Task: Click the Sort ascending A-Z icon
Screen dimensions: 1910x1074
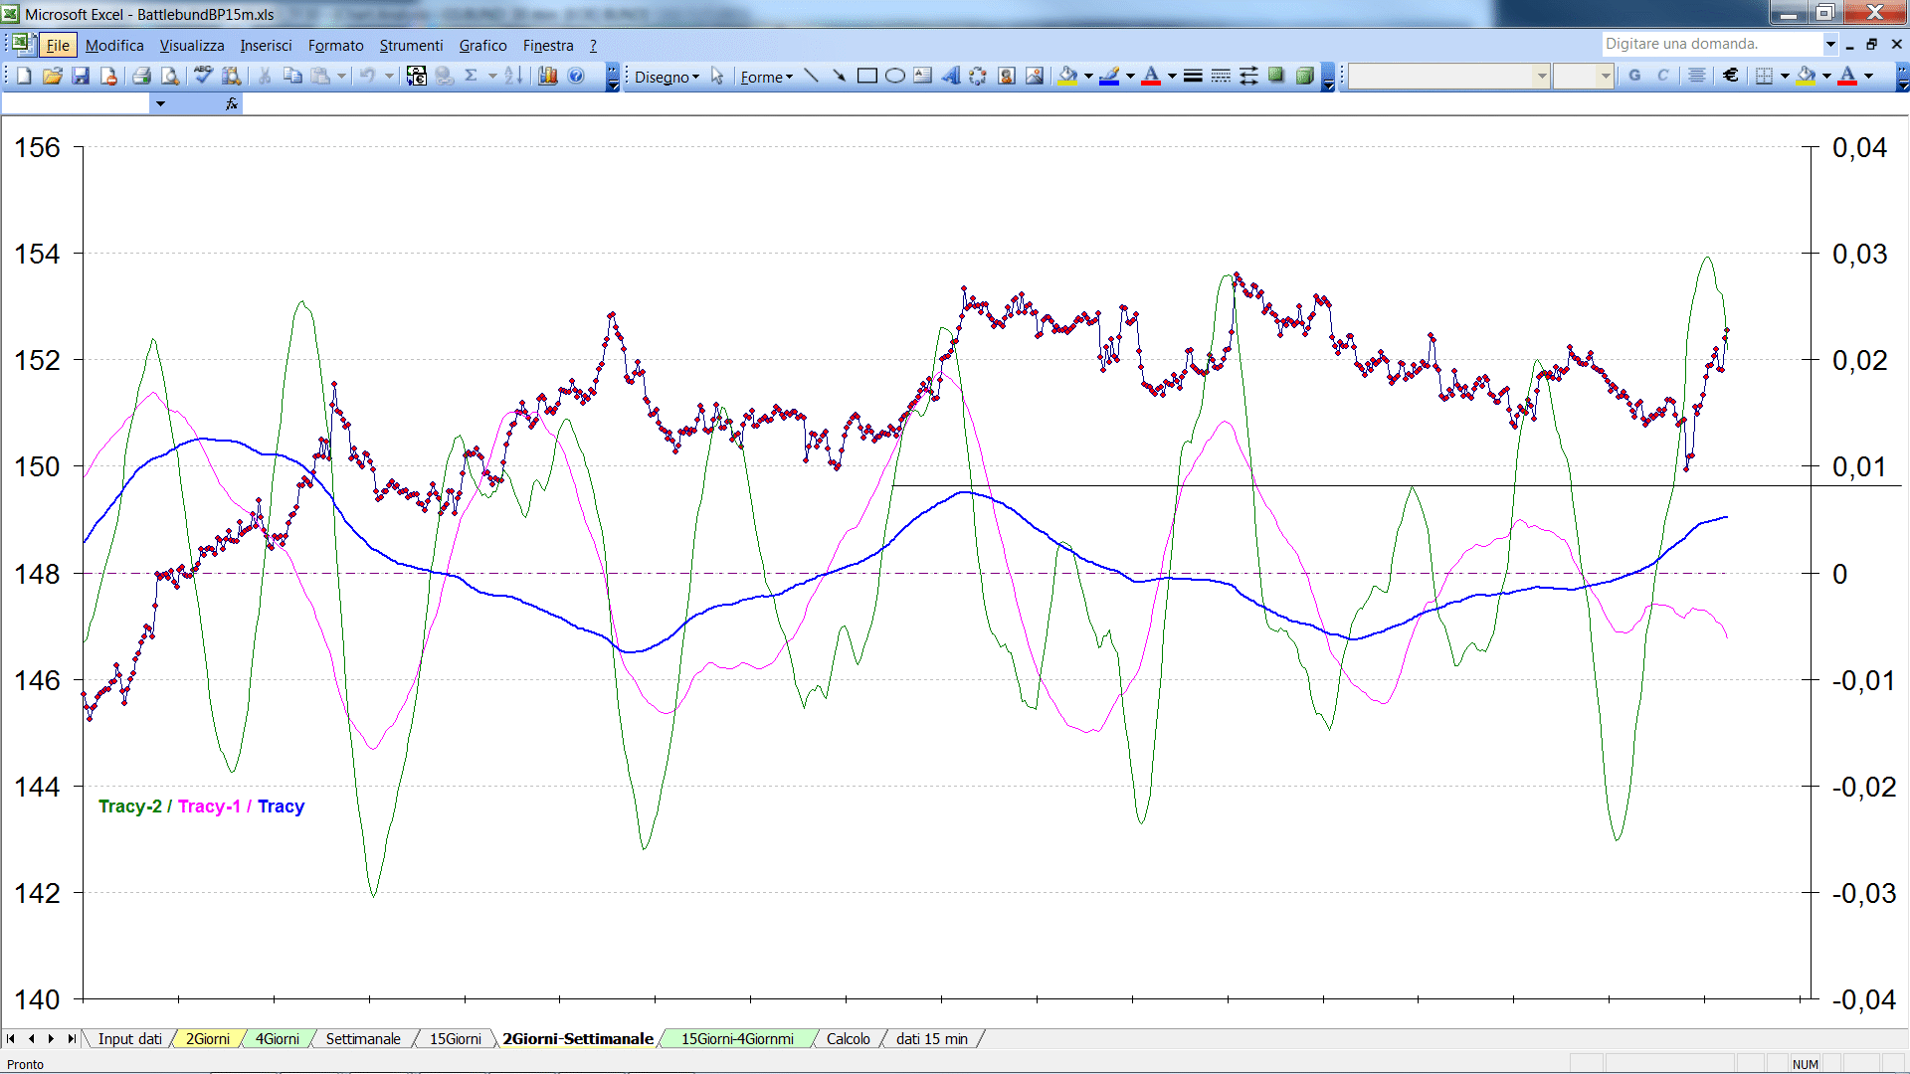Action: click(x=513, y=76)
